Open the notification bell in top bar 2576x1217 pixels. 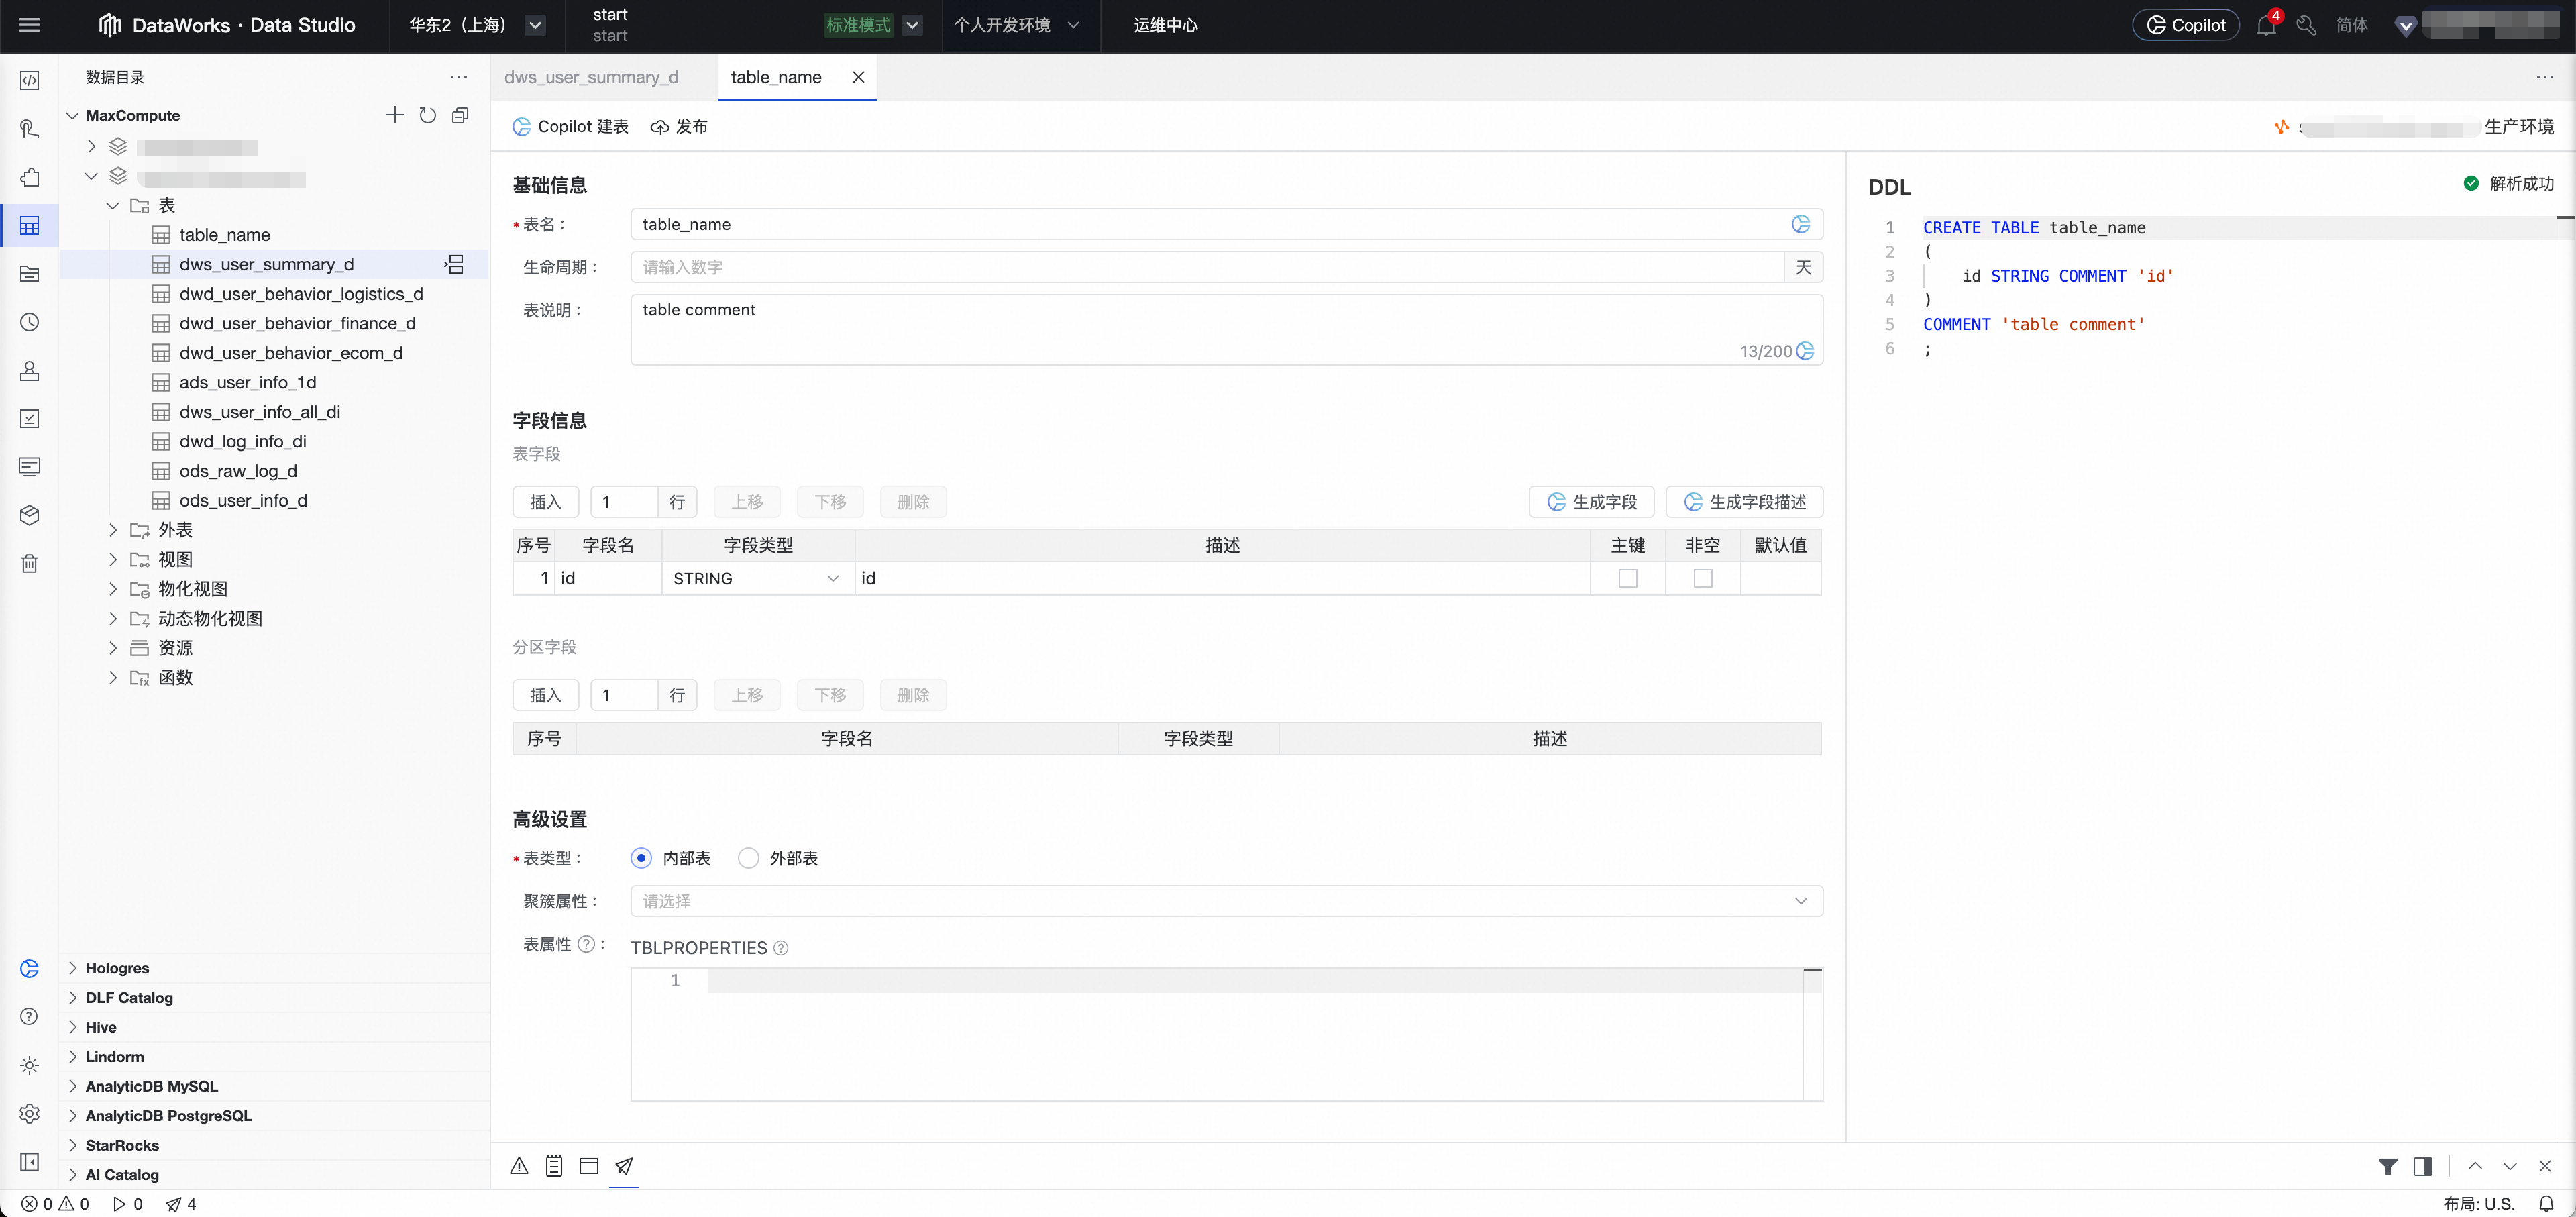tap(2266, 25)
